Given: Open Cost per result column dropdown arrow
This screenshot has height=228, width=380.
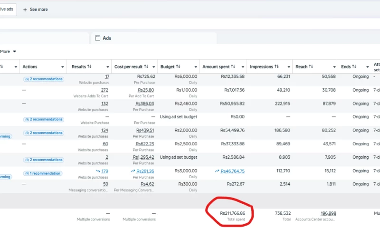Looking at the screenshot, I should (x=153, y=67).
